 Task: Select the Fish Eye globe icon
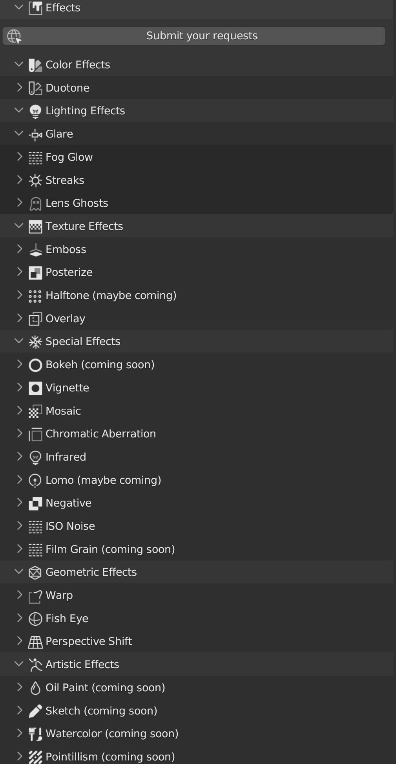35,618
